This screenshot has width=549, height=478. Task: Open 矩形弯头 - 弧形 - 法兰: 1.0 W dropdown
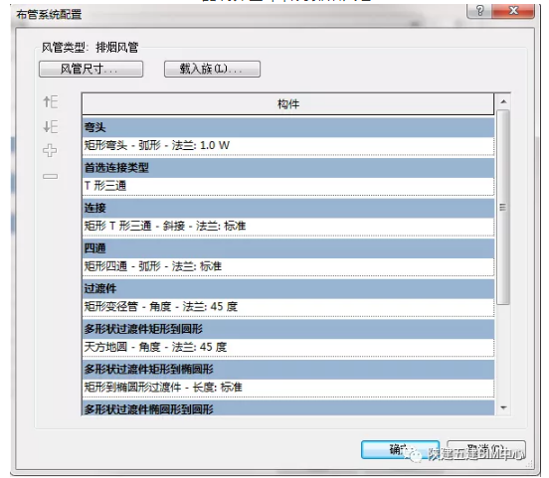click(288, 145)
